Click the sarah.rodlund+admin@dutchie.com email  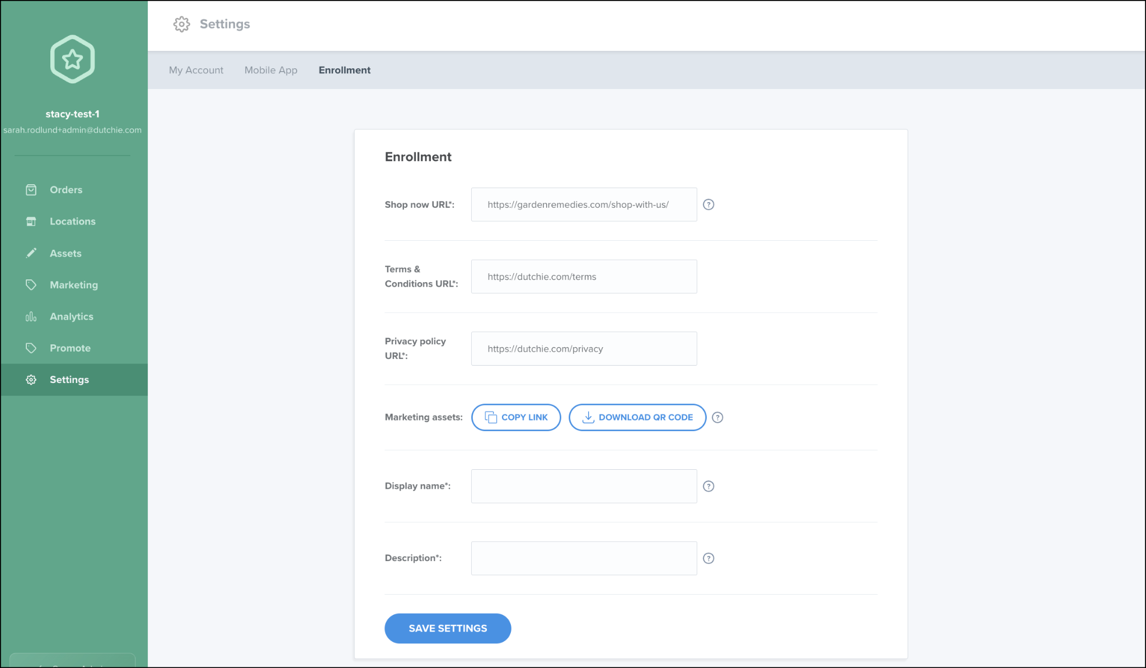tap(73, 130)
